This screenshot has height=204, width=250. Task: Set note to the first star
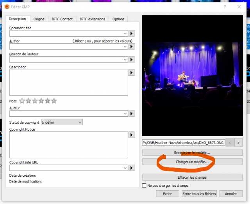point(22,101)
